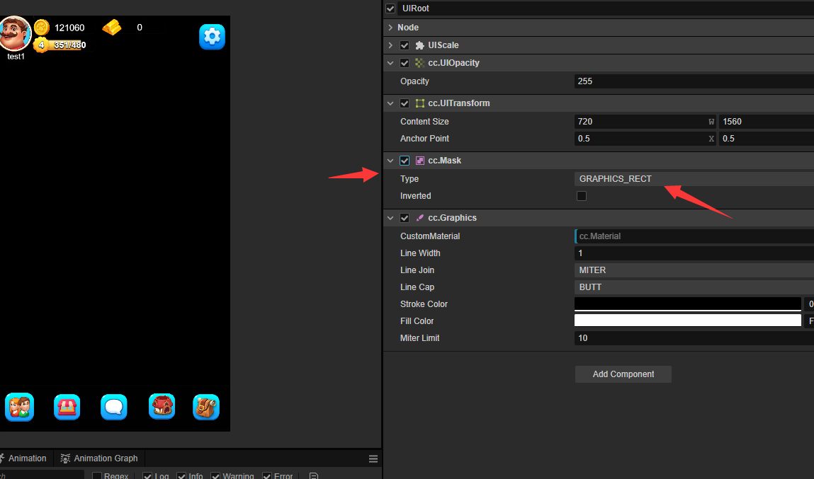Viewport: 814px width, 479px height.
Task: Disable the cc.UITransform component checkbox
Action: tap(405, 103)
